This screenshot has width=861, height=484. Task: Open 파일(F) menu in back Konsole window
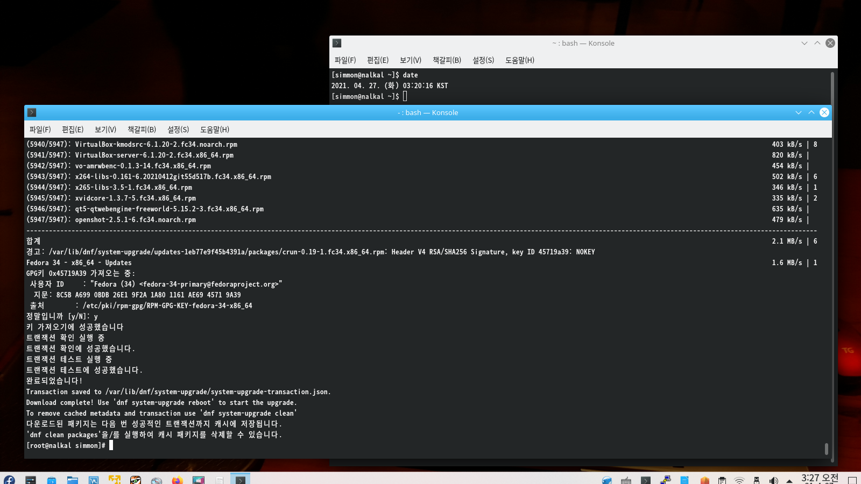tap(345, 60)
